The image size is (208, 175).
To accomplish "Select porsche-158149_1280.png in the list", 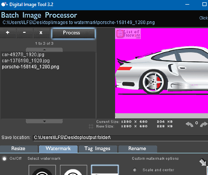I will tap(31, 67).
